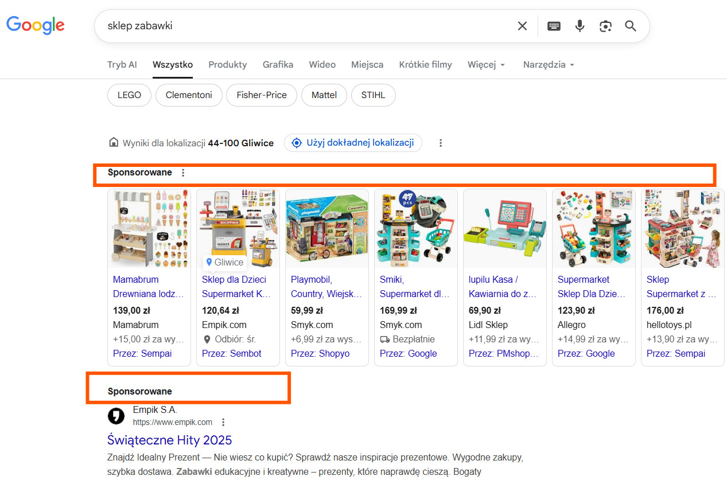Search by image using the Google Lens icon
This screenshot has height=480, width=727.
tap(605, 26)
